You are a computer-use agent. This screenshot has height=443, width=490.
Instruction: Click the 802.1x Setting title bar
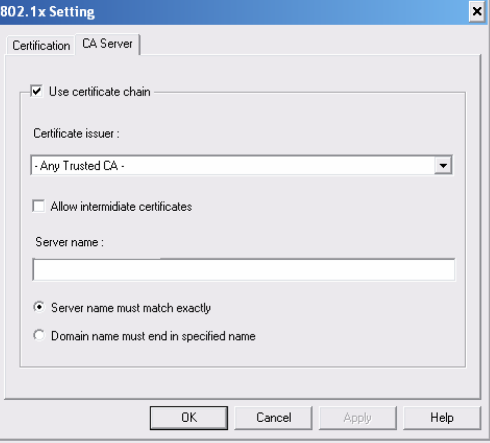(x=234, y=12)
